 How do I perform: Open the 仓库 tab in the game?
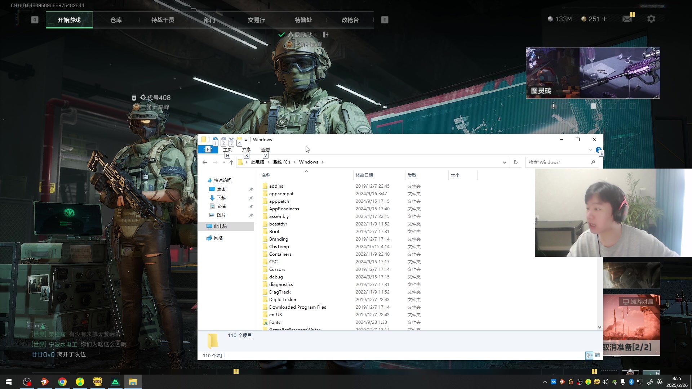coord(116,20)
